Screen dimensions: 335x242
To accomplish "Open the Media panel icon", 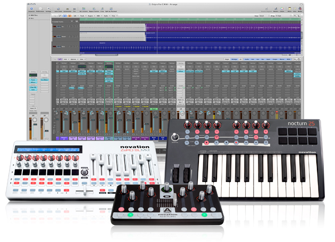I will tap(300, 10).
